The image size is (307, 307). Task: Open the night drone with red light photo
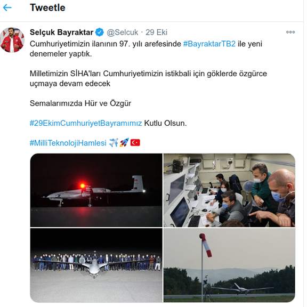tap(96, 190)
